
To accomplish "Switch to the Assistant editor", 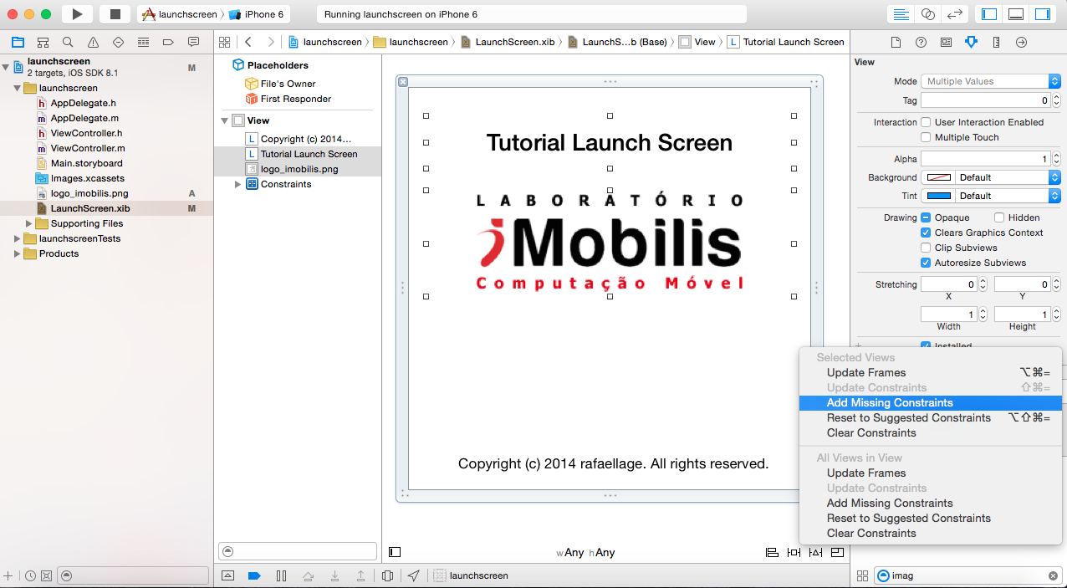I will 928,14.
